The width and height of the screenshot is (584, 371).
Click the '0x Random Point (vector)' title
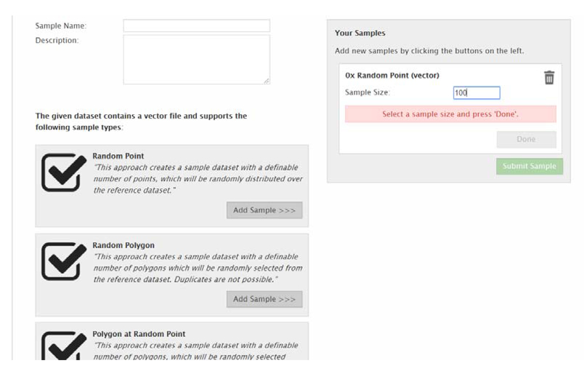click(392, 76)
